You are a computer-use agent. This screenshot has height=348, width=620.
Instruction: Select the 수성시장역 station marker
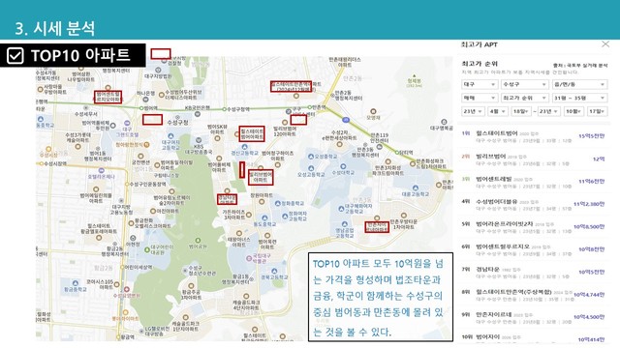(x=42, y=163)
